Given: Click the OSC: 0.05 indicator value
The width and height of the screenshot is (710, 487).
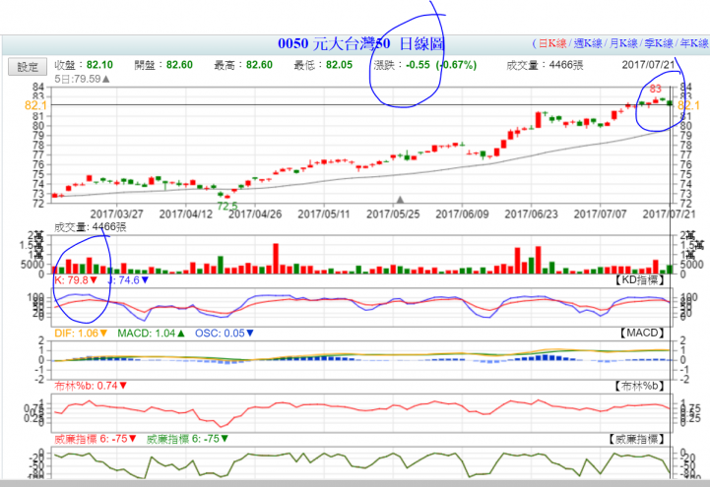Looking at the screenshot, I should [x=225, y=334].
